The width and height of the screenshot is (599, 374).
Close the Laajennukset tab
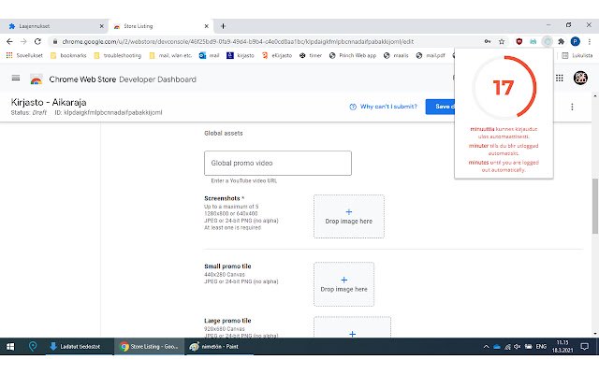click(x=102, y=26)
